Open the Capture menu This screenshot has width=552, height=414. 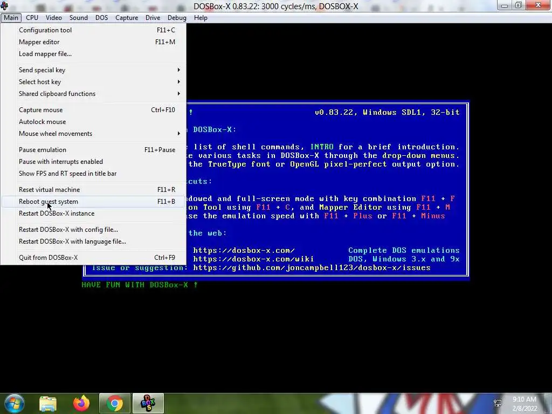coord(127,18)
